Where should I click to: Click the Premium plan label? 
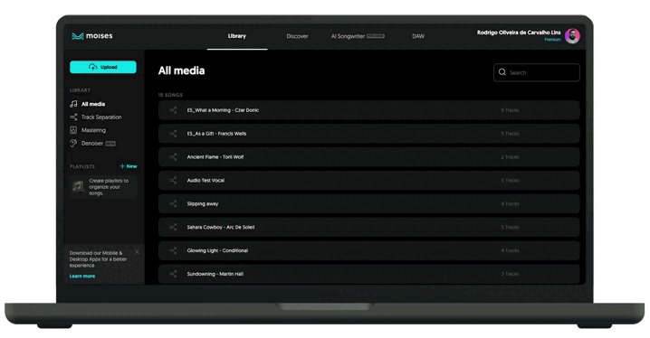tap(552, 40)
